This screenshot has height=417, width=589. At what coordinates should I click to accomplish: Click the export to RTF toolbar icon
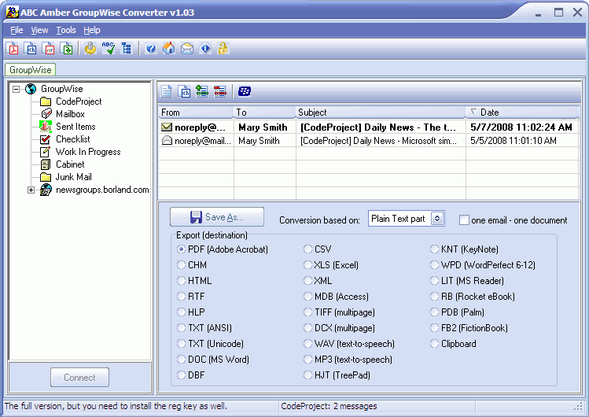point(49,48)
